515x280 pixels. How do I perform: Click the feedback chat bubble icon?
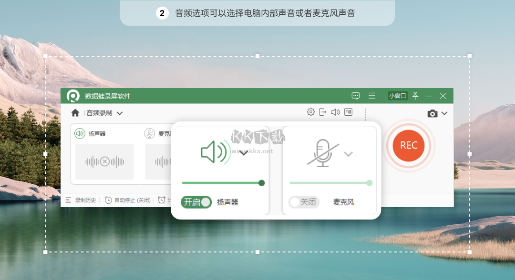pyautogui.click(x=356, y=96)
